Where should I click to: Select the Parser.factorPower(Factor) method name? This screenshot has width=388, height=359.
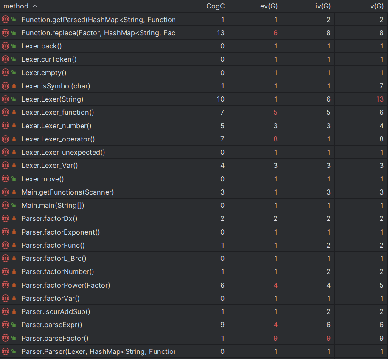(x=66, y=285)
